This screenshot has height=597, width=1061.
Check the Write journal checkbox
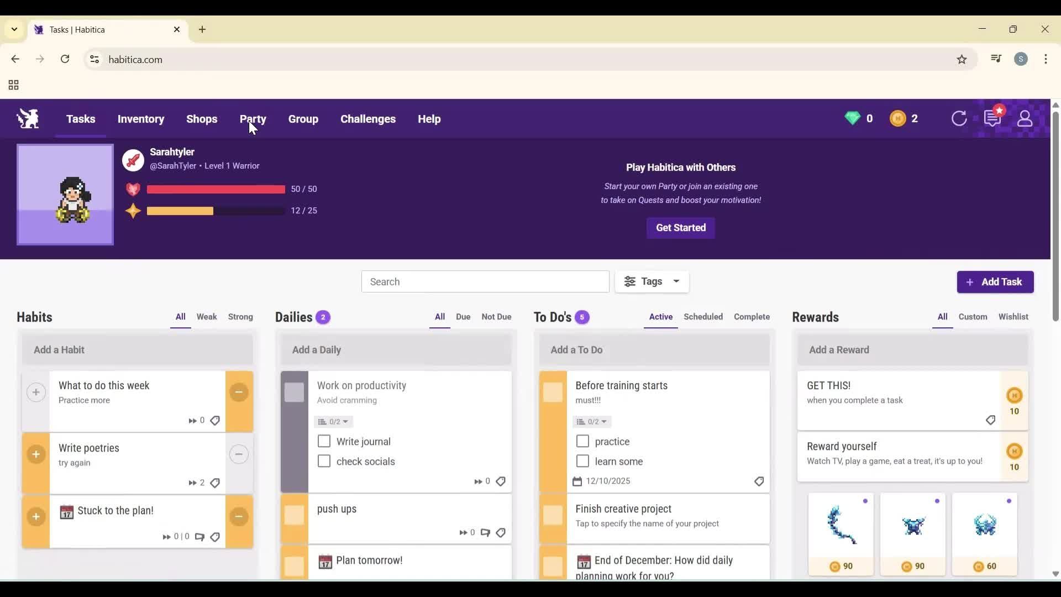(x=323, y=441)
